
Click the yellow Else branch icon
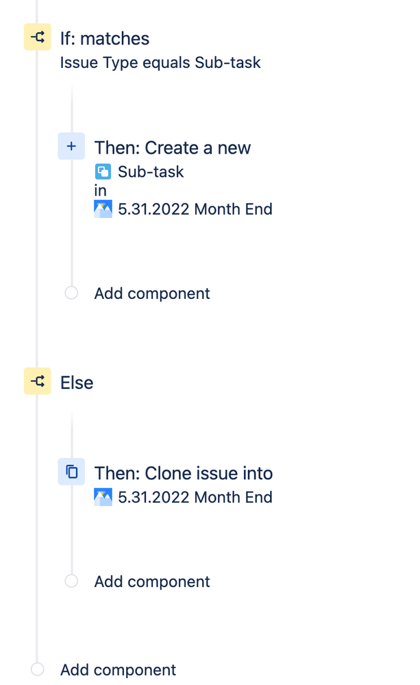[38, 381]
